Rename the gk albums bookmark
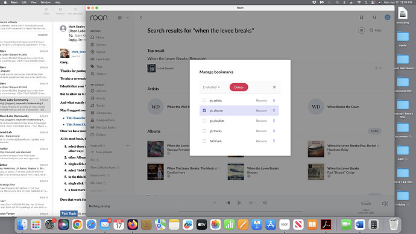 261,110
